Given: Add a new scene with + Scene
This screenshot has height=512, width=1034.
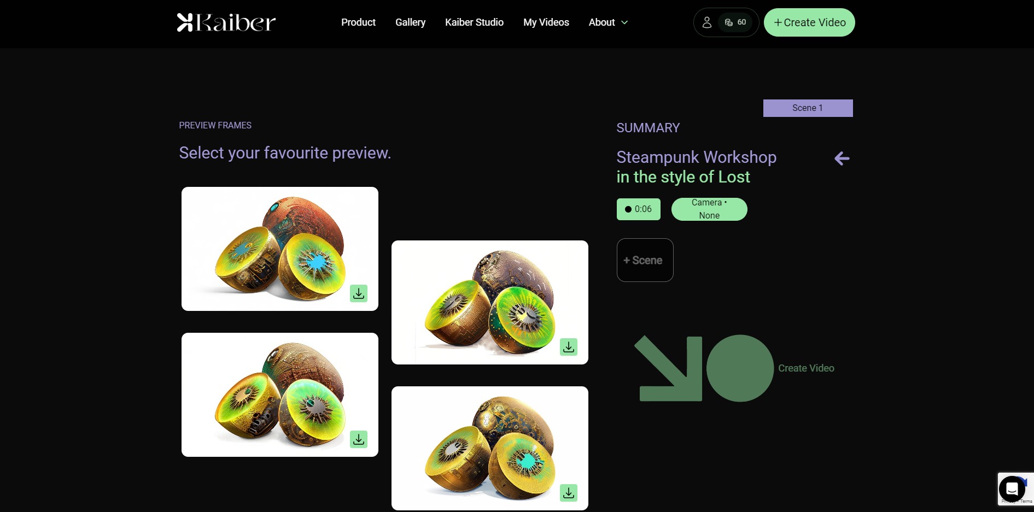Looking at the screenshot, I should coord(645,260).
